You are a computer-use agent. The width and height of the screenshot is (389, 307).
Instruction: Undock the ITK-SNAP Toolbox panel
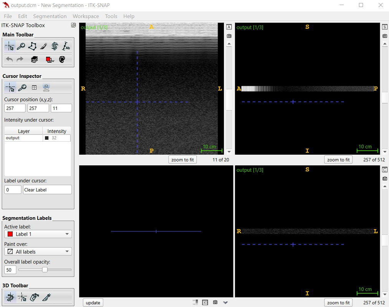tap(73, 25)
